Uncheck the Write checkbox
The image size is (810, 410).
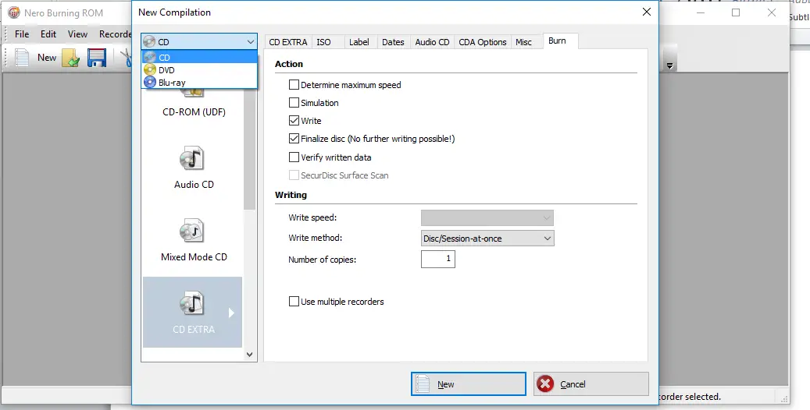294,121
